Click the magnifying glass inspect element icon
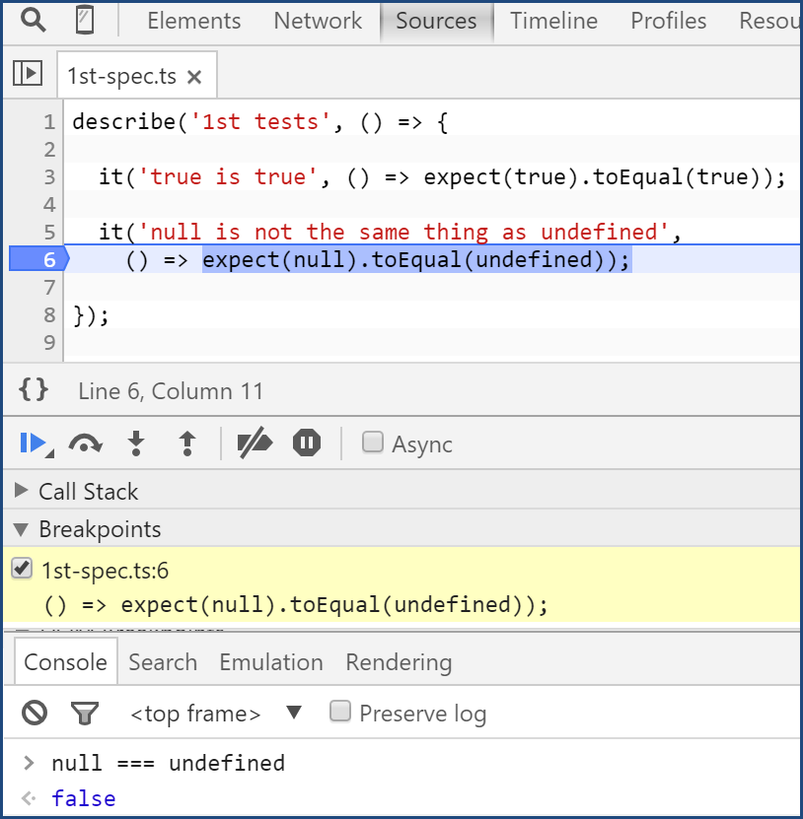This screenshot has height=819, width=803. [34, 21]
